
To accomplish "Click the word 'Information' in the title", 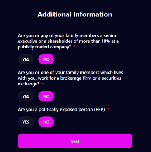I will [93, 14].
